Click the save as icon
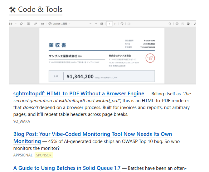209x172 pixels. click(188, 24)
